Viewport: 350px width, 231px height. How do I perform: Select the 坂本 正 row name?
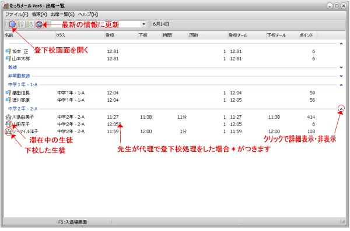[x=20, y=51]
